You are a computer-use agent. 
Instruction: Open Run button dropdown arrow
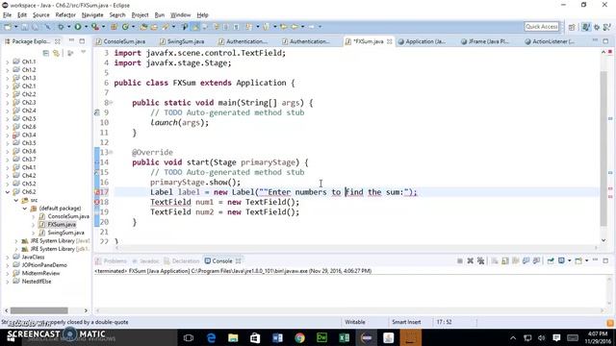click(86, 27)
